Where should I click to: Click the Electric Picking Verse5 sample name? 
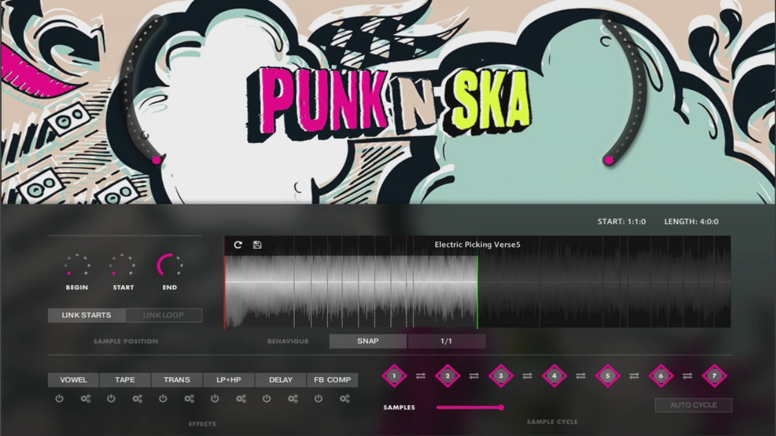477,245
